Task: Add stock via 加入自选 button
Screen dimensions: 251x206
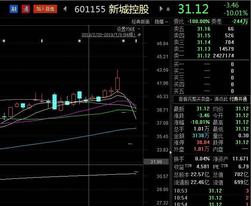Action: [45, 9]
